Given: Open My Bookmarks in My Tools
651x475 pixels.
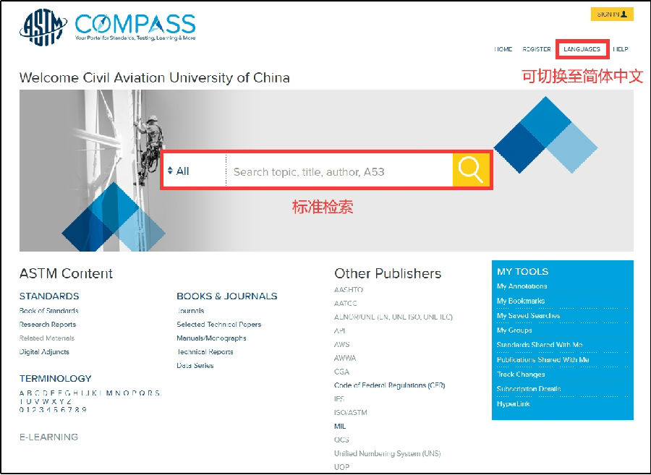Looking at the screenshot, I should pyautogui.click(x=521, y=301).
